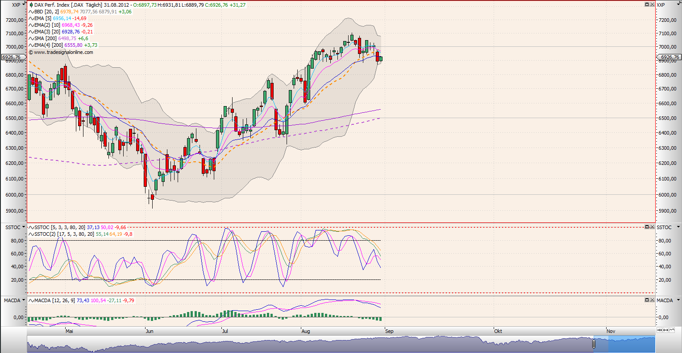682x353 pixels.
Task: Click the expand time axis arrows icon
Action: point(665,330)
